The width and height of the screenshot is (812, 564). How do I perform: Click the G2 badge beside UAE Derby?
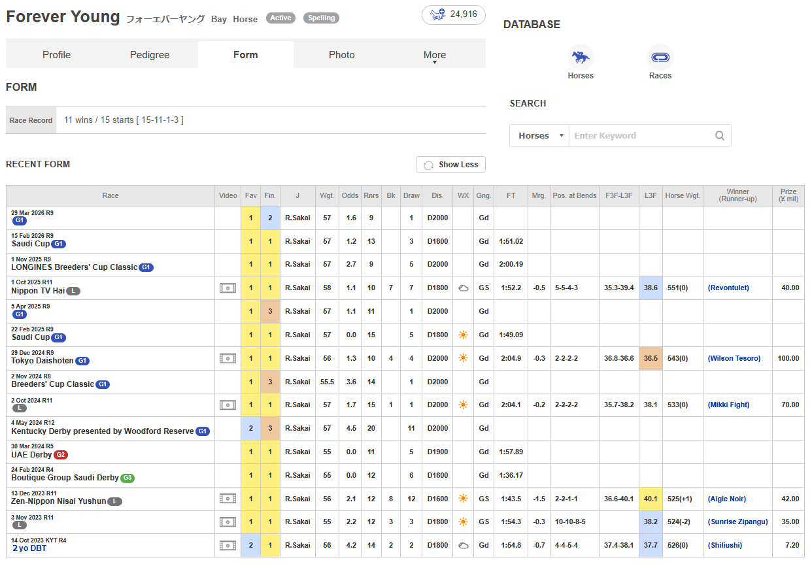coord(61,455)
